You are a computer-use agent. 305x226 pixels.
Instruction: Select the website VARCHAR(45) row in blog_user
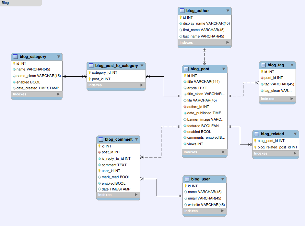[x=204, y=205]
